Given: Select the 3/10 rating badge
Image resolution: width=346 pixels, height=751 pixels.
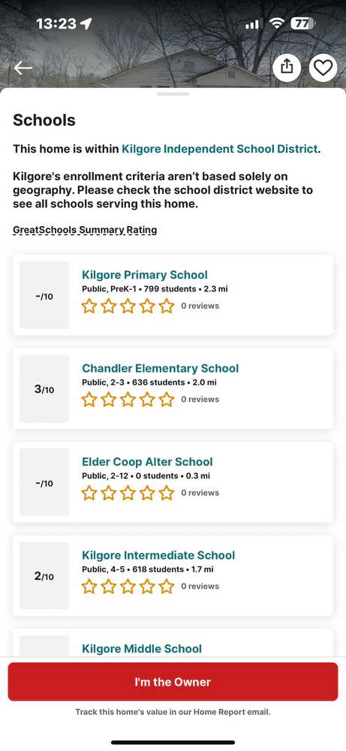Looking at the screenshot, I should point(44,389).
